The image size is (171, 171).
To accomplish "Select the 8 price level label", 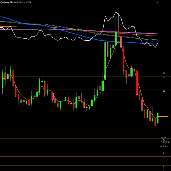I will tap(163, 153).
